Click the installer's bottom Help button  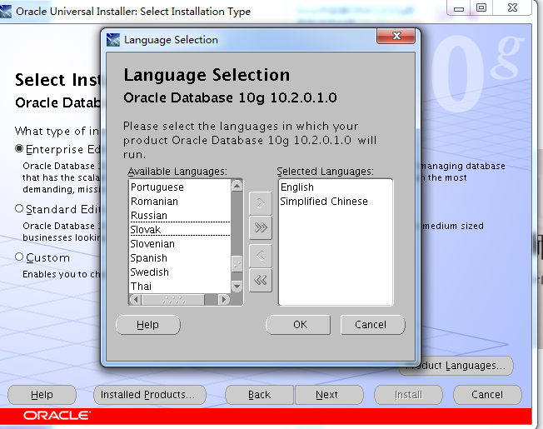click(x=42, y=395)
